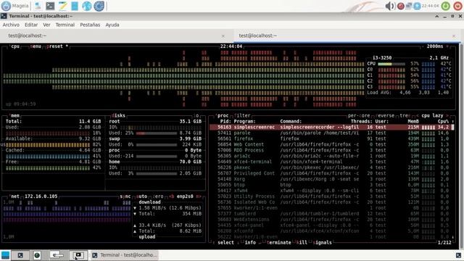Open the Editar menu
The width and height of the screenshot is (464, 261).
point(31,25)
